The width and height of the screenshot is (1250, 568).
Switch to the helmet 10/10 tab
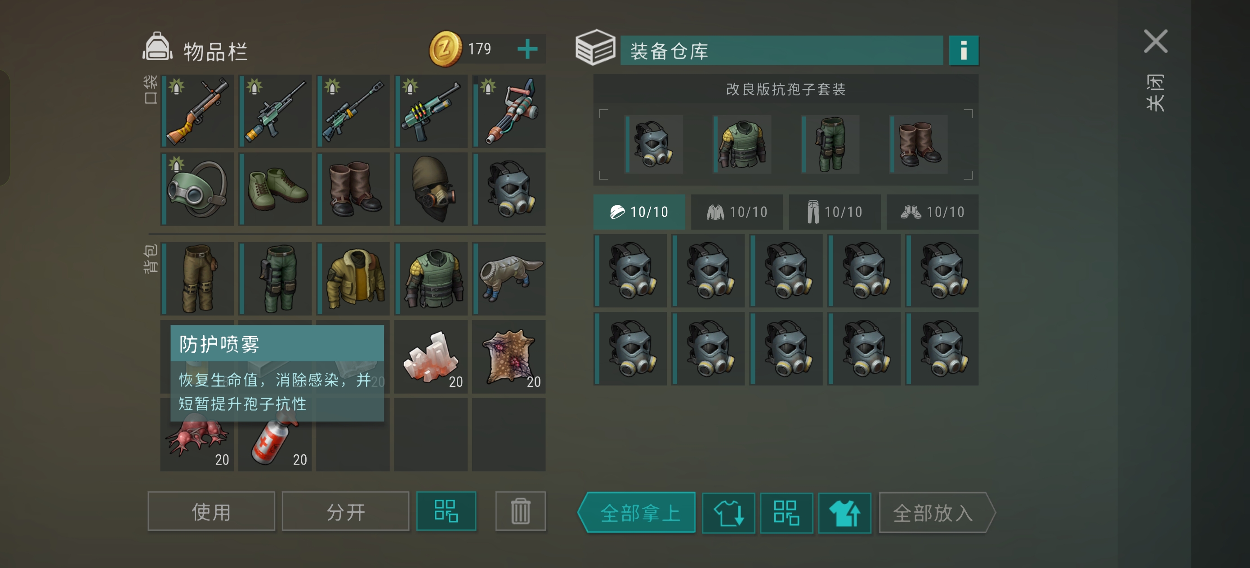point(639,212)
